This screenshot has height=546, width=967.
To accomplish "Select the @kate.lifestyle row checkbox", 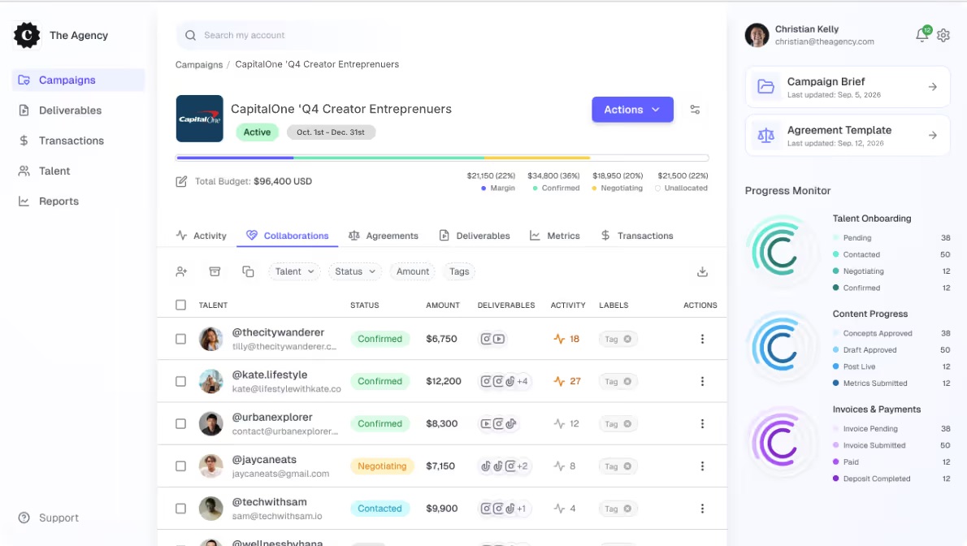I will (x=180, y=381).
